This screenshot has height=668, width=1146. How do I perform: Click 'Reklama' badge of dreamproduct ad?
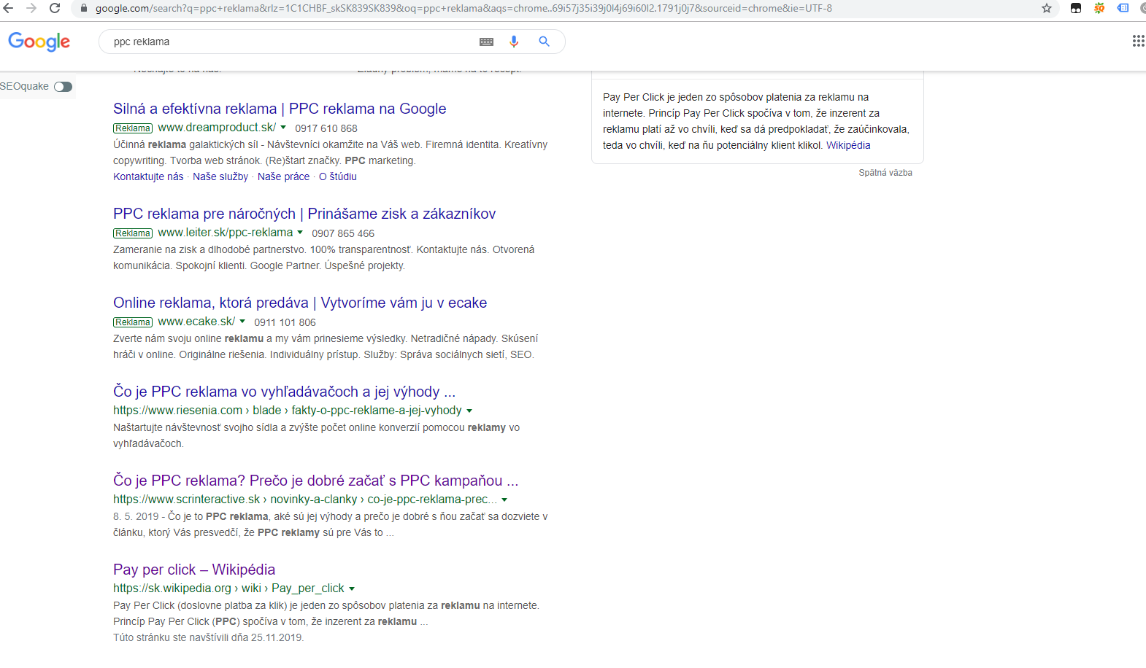click(133, 128)
